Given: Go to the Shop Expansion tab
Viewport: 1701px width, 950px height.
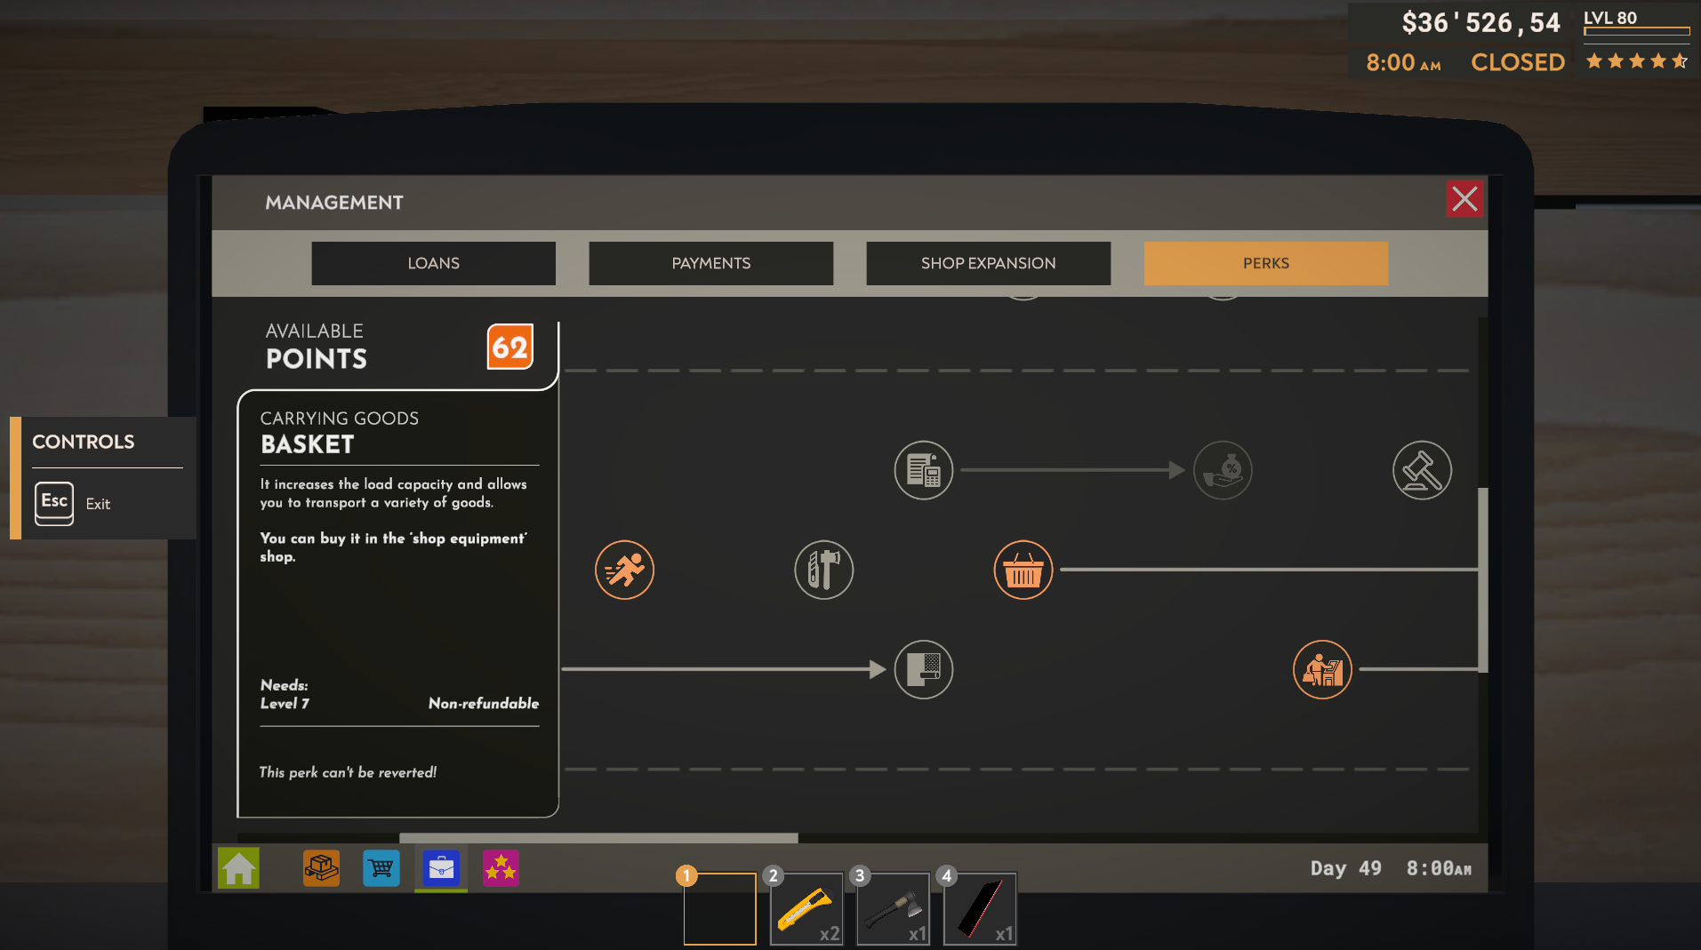Looking at the screenshot, I should pyautogui.click(x=988, y=263).
